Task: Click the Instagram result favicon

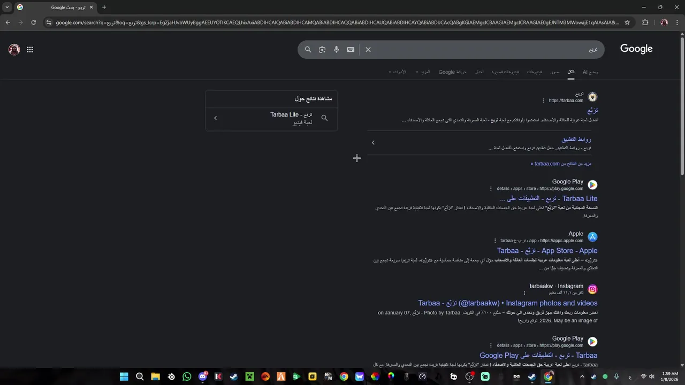Action: (x=592, y=289)
